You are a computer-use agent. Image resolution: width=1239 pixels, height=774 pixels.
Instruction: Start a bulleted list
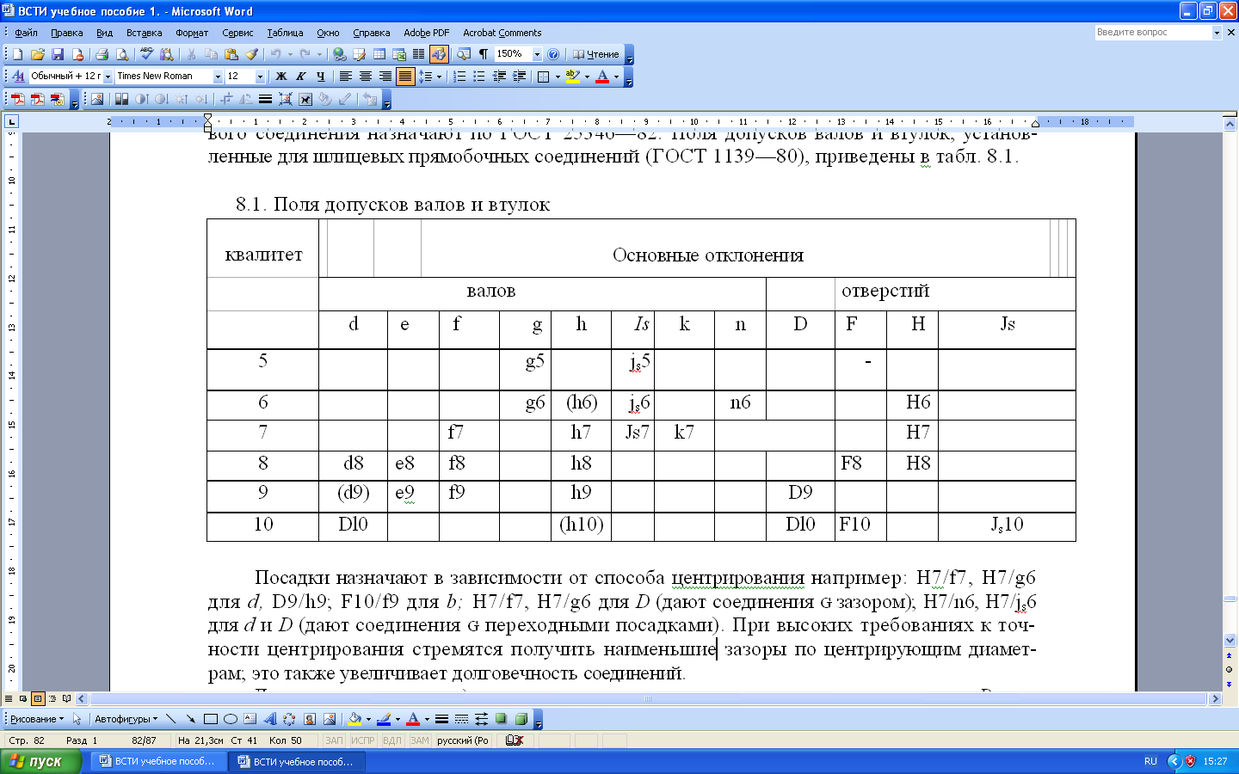tap(479, 77)
